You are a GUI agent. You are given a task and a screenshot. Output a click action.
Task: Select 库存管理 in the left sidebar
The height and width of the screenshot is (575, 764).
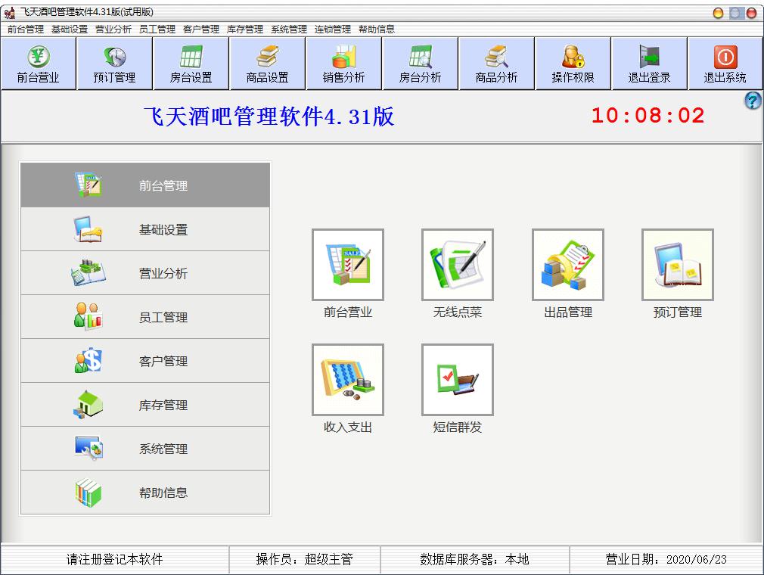[x=145, y=405]
